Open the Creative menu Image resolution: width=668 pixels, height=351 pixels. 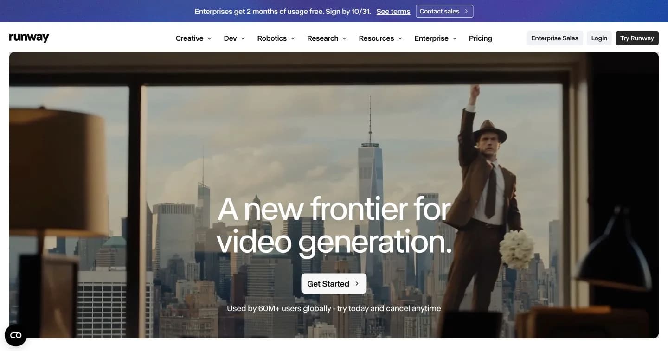pyautogui.click(x=193, y=38)
